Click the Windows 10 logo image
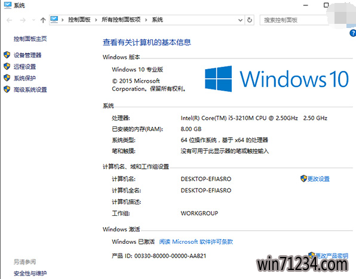356x279 pixels. pos(277,79)
